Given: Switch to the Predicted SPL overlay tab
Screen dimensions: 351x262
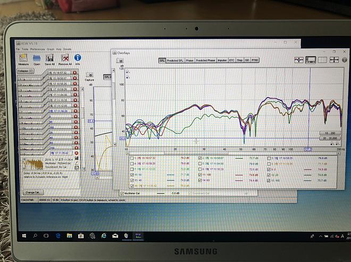Looking at the screenshot, I should [175, 60].
